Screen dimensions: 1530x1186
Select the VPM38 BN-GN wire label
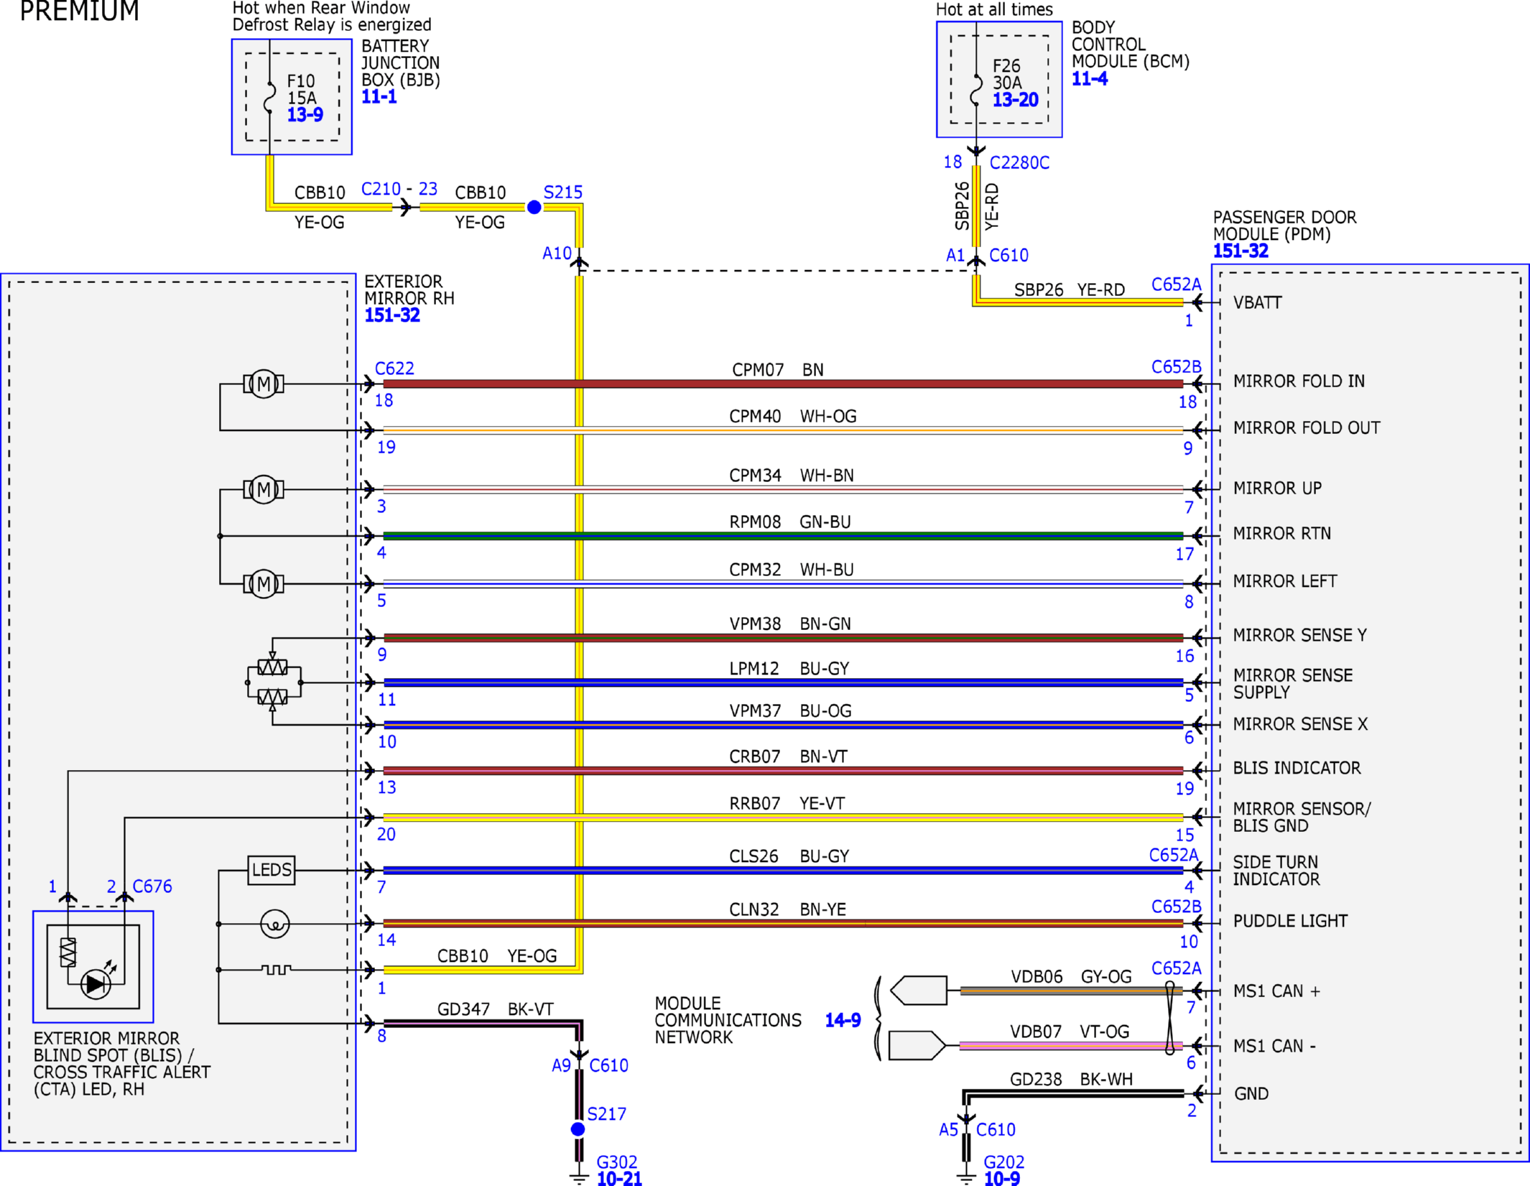pyautogui.click(x=790, y=624)
